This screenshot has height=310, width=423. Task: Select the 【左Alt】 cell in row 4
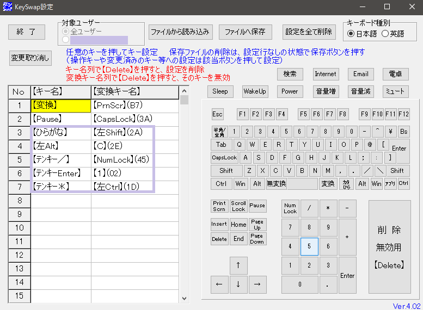pyautogui.click(x=61, y=147)
